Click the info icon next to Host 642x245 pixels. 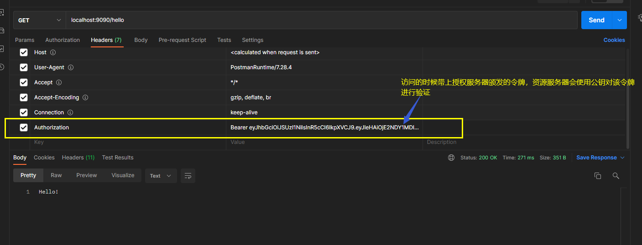click(53, 52)
